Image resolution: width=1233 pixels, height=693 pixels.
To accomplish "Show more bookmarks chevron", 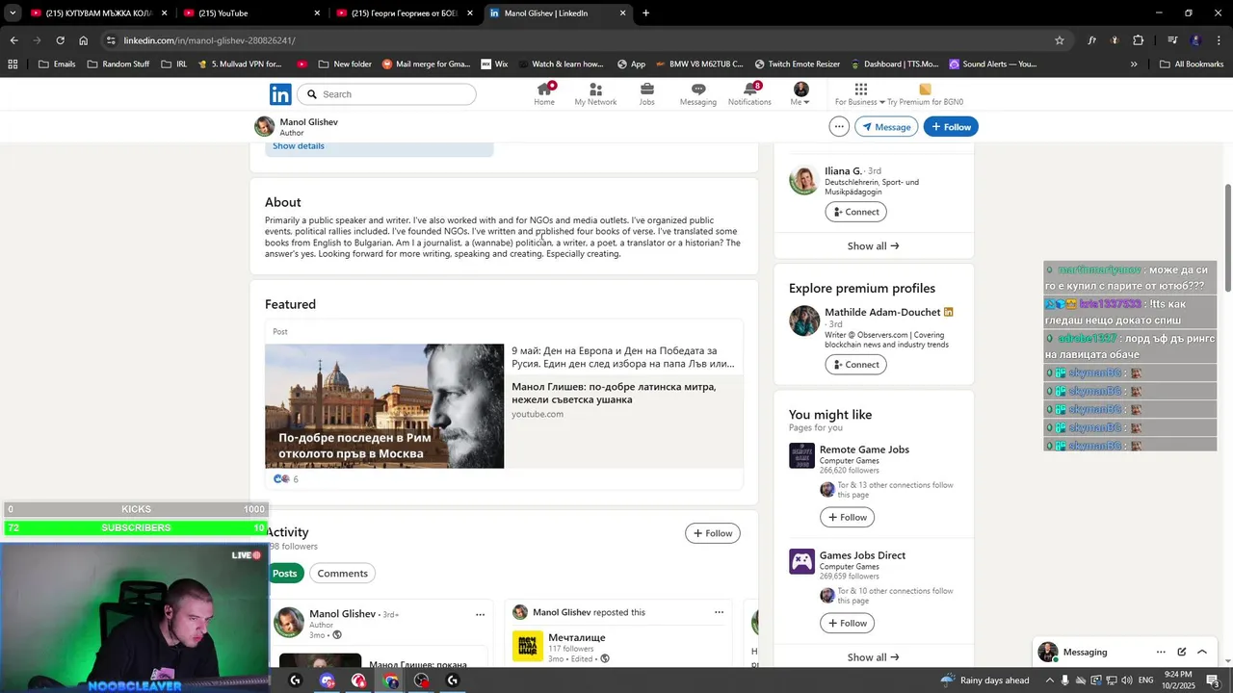I will pos(1134,64).
